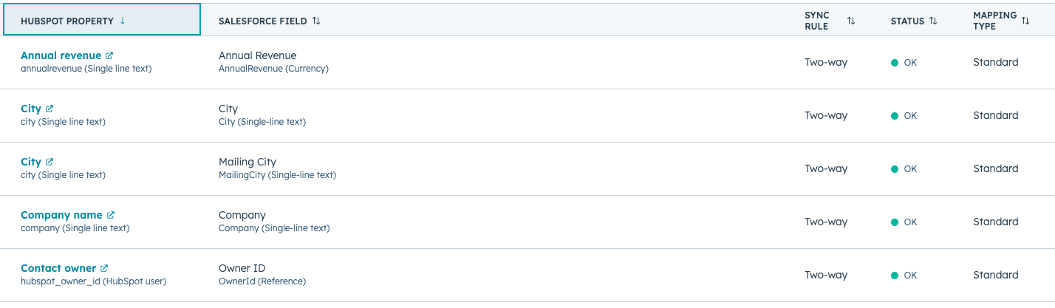
Task: Click sort arrows on Salesforce Field column
Action: (316, 21)
